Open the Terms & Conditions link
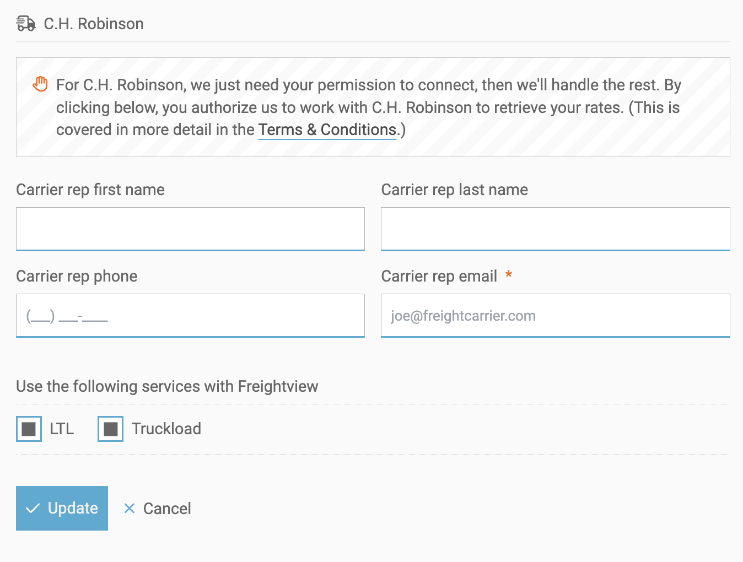 327,129
